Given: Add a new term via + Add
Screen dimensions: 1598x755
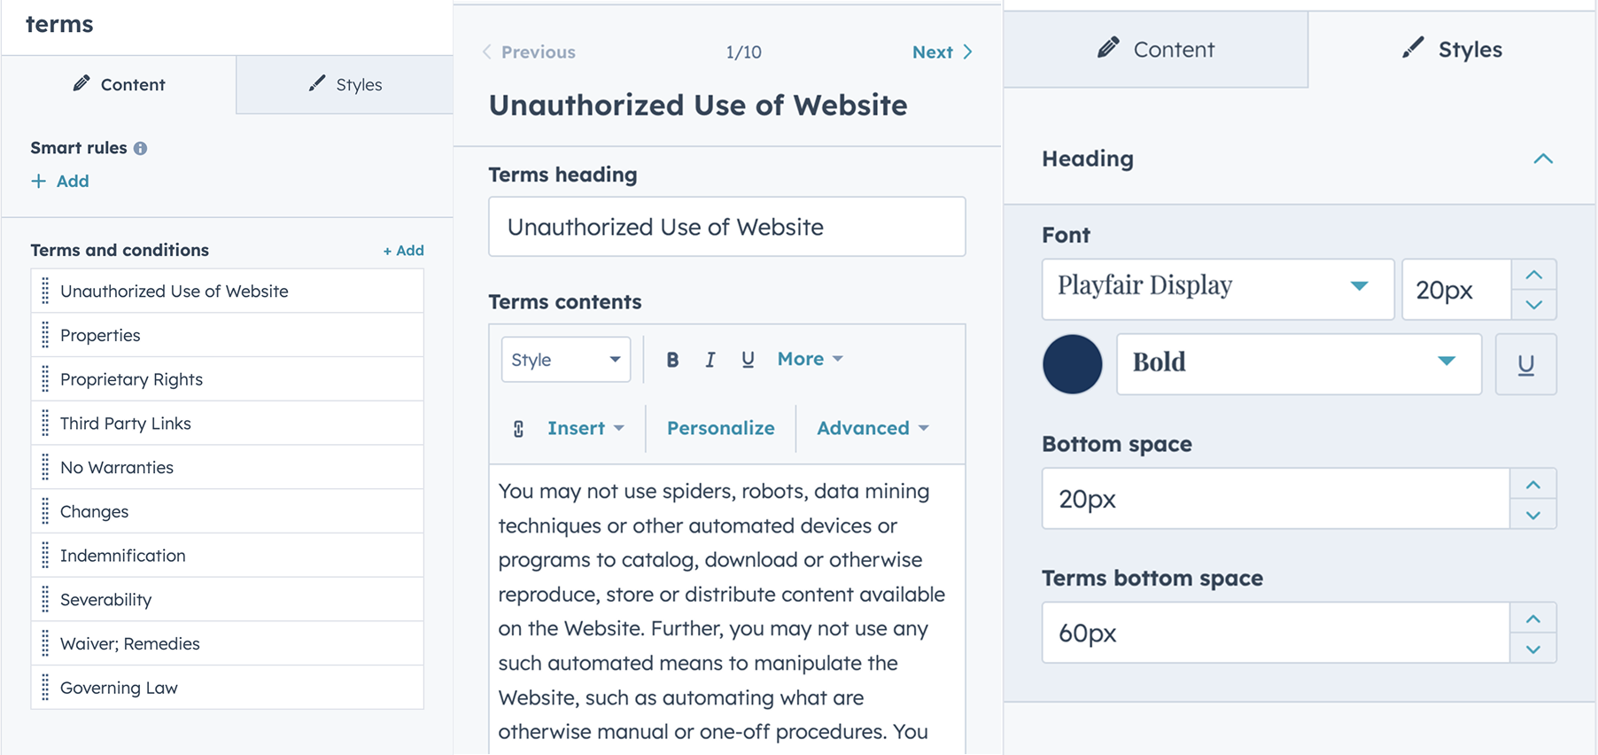Looking at the screenshot, I should pos(404,251).
